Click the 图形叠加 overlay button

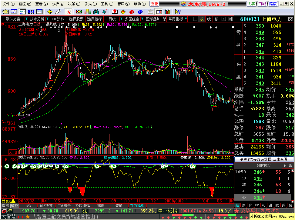[153, 19]
